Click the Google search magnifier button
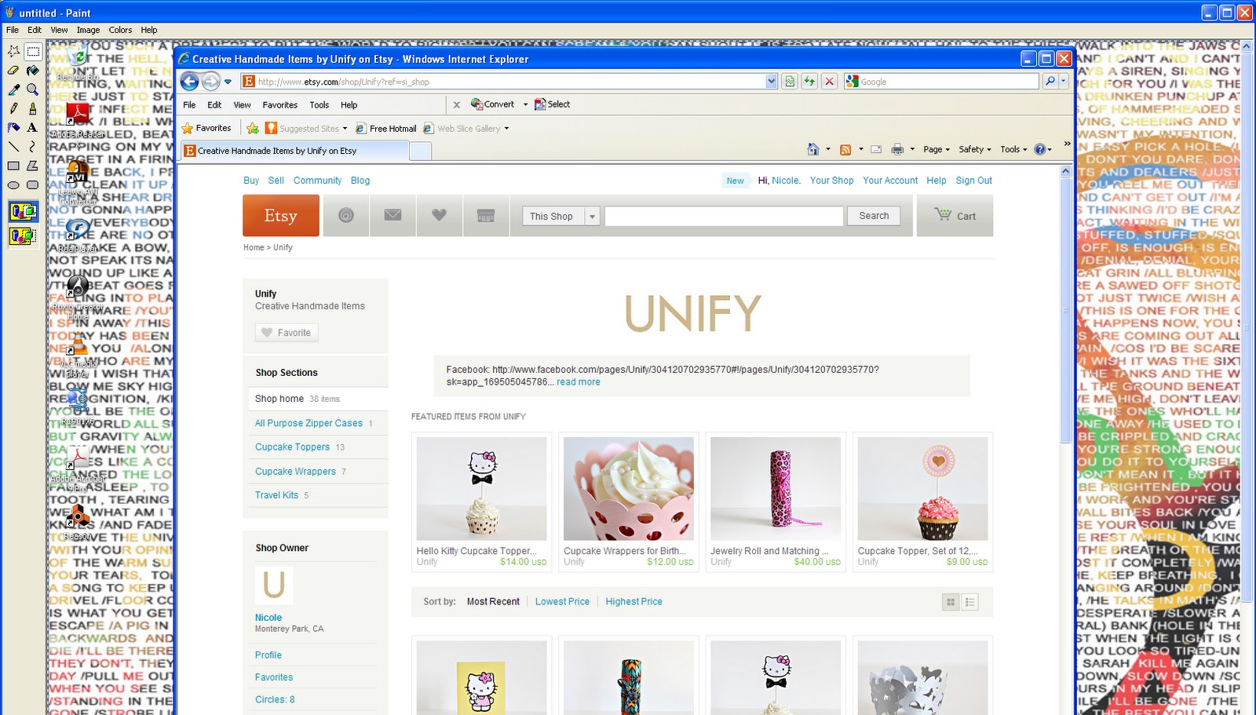This screenshot has height=715, width=1256. point(1050,82)
